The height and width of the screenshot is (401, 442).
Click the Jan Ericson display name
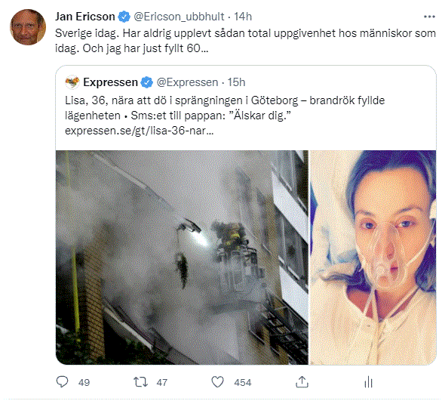point(84,17)
